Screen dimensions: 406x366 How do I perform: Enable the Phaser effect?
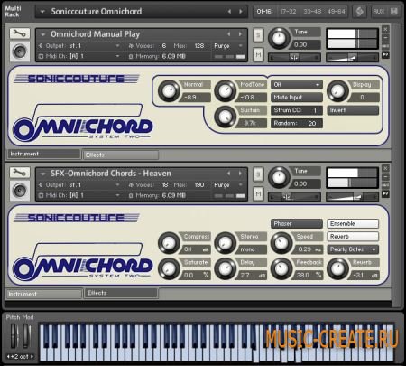pos(297,224)
